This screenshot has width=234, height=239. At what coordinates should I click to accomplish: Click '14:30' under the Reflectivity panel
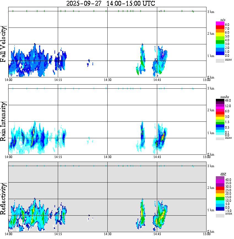pos(108,234)
